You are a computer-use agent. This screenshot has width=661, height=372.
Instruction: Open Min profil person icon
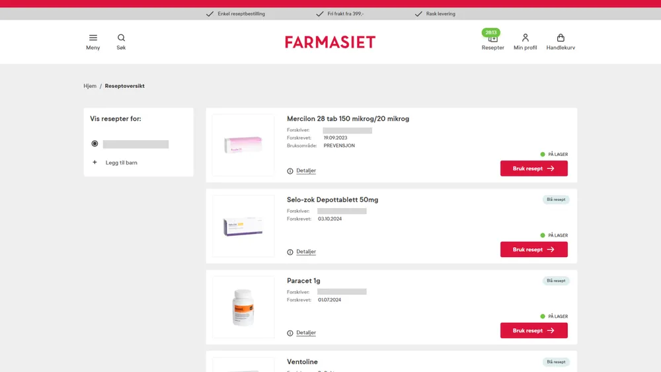[x=525, y=38]
